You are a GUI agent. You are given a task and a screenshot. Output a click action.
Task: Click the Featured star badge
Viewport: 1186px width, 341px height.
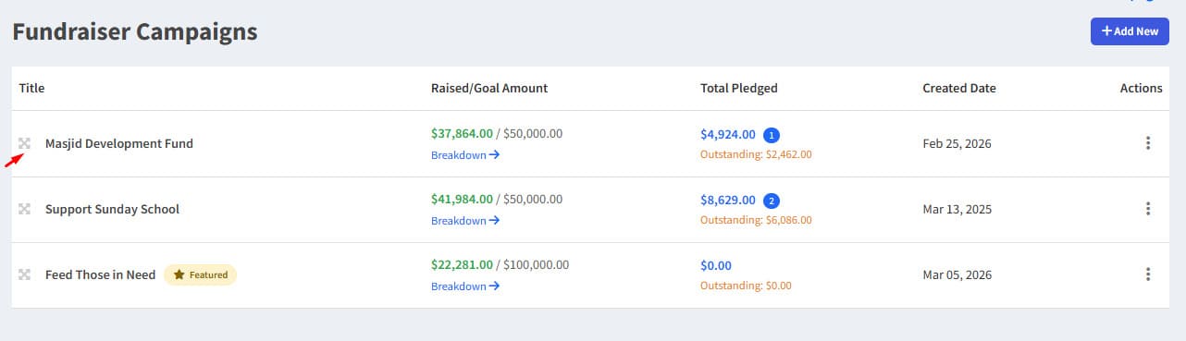[201, 274]
